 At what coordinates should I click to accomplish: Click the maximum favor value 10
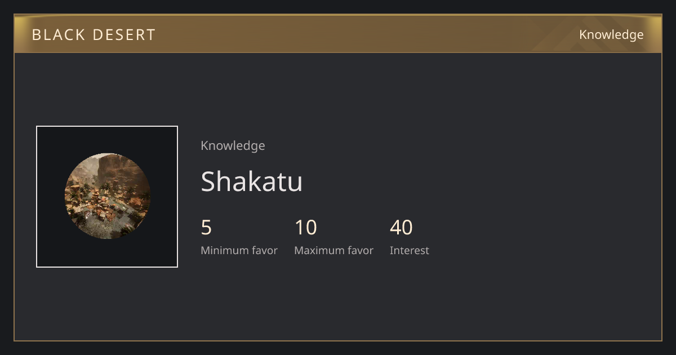(306, 228)
